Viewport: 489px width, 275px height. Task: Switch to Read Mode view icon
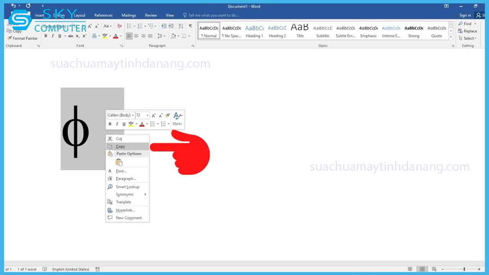tap(410, 269)
